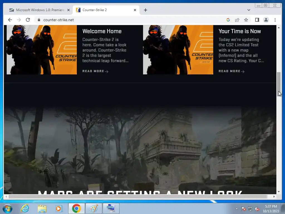Click the horizontal scroll right arrow
This screenshot has height=214, width=285.
click(x=274, y=196)
